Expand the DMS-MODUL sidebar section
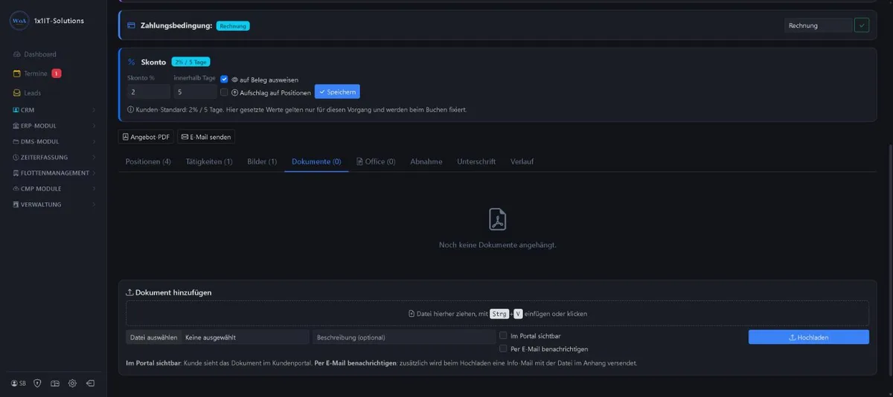Image resolution: width=893 pixels, height=397 pixels. click(x=54, y=141)
